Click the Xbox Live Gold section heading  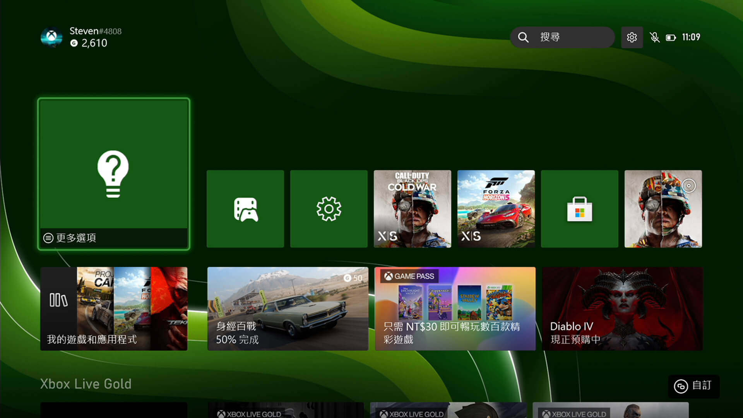[86, 384]
